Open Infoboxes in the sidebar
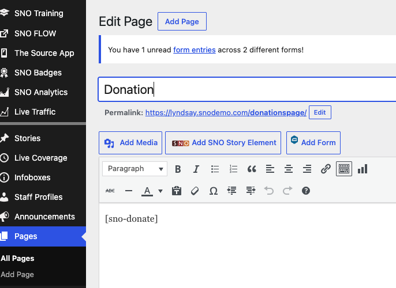 (32, 177)
